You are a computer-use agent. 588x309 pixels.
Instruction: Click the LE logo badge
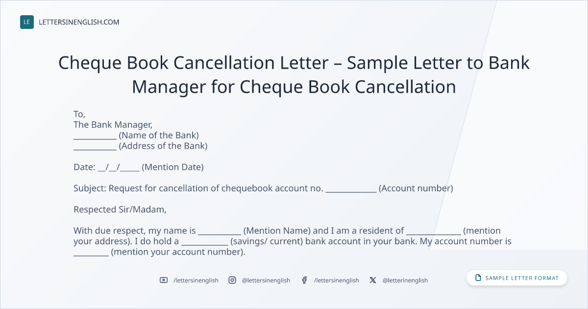pos(27,22)
